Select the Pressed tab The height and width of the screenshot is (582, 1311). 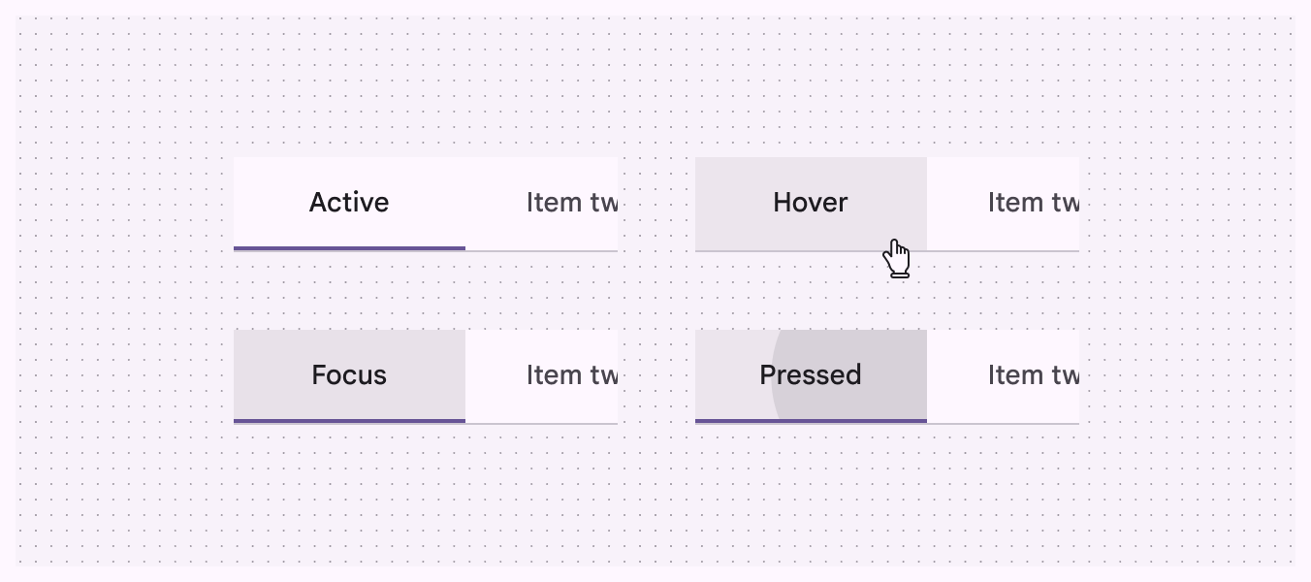[811, 375]
